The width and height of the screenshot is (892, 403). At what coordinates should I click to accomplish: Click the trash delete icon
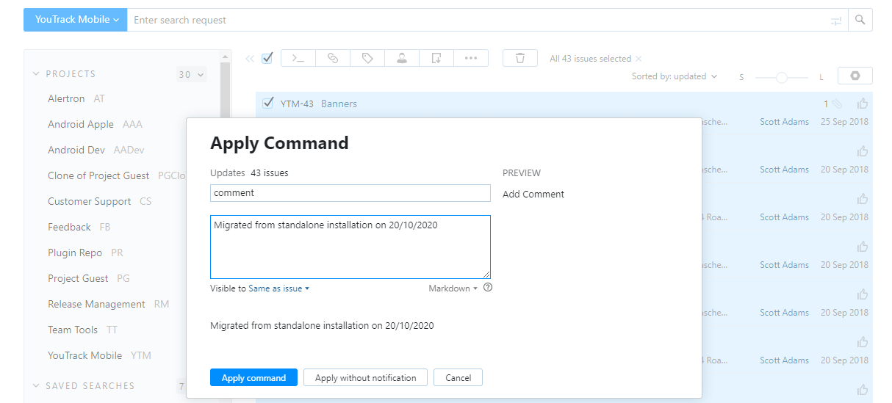(x=520, y=59)
